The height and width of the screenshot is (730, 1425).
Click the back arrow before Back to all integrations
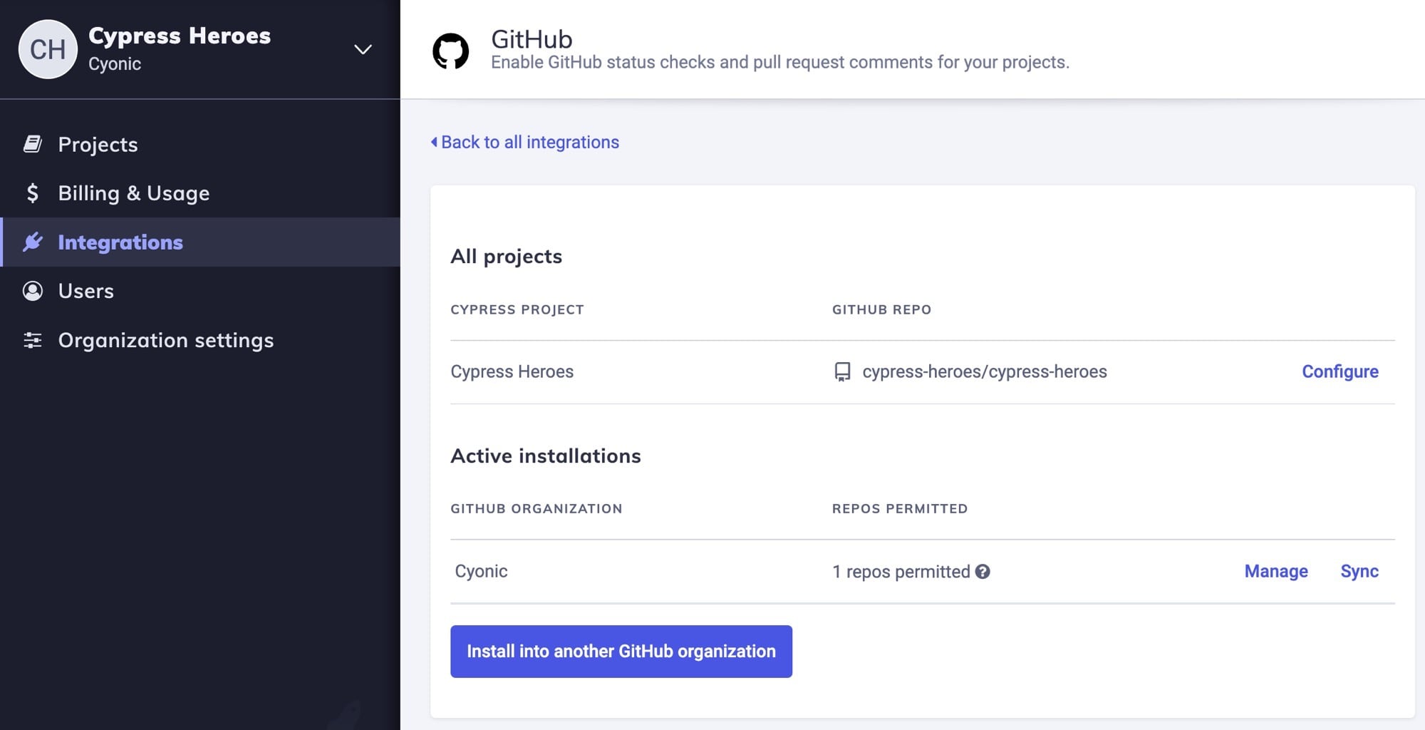(x=432, y=142)
